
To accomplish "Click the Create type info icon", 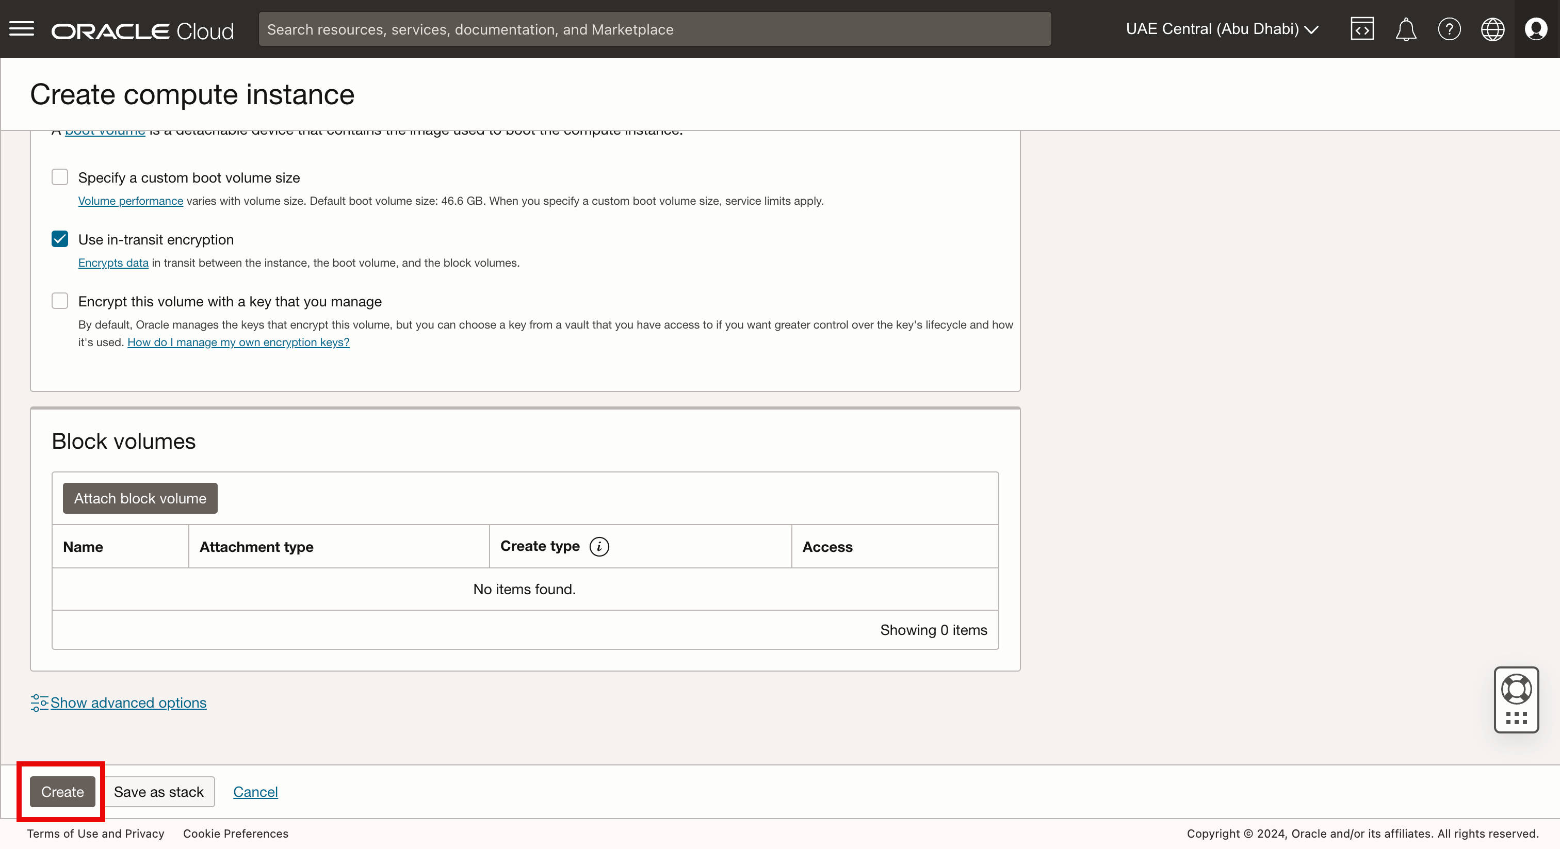I will [599, 547].
